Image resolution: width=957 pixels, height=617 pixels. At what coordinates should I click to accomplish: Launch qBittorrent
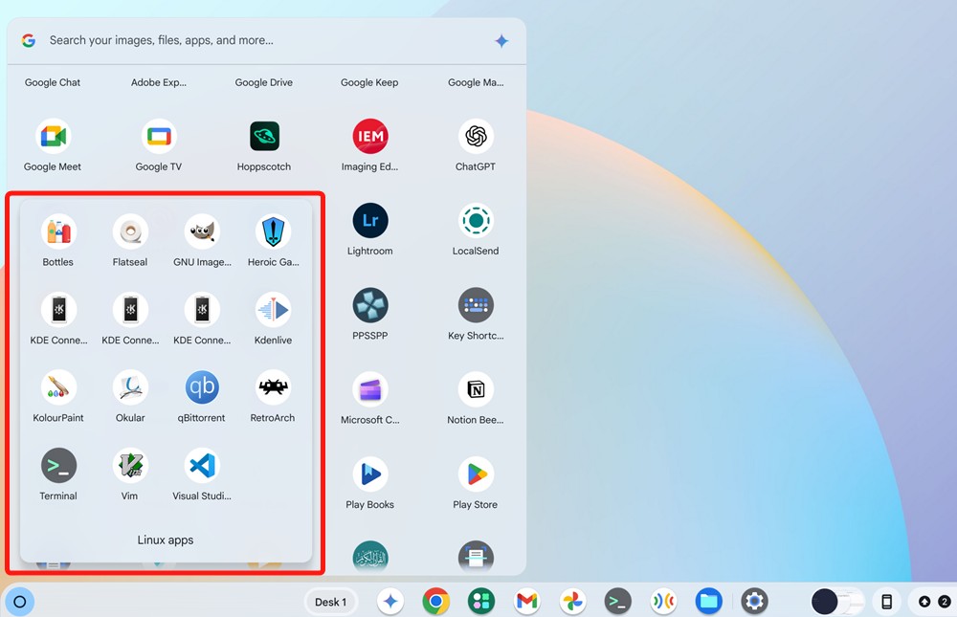[202, 387]
